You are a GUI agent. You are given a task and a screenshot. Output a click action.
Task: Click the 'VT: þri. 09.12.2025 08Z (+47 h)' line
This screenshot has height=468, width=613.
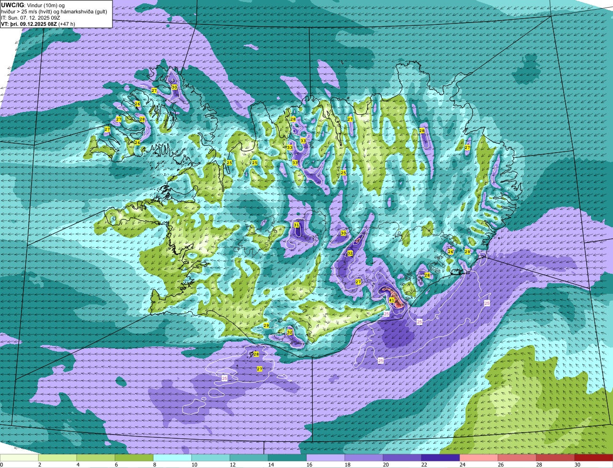click(x=38, y=24)
